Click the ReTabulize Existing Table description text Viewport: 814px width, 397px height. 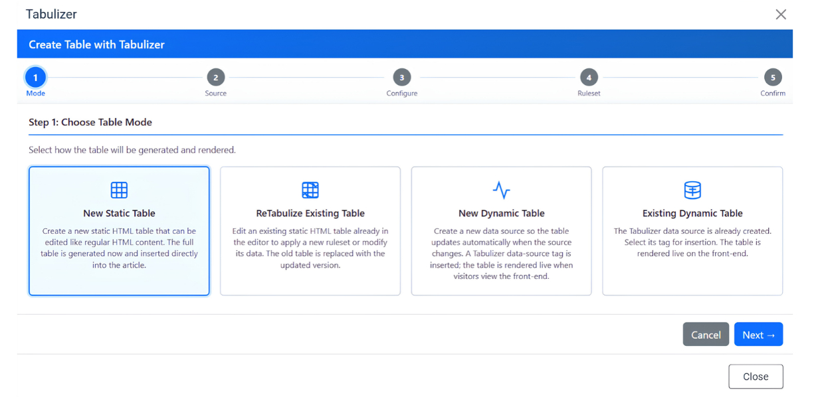pyautogui.click(x=310, y=248)
